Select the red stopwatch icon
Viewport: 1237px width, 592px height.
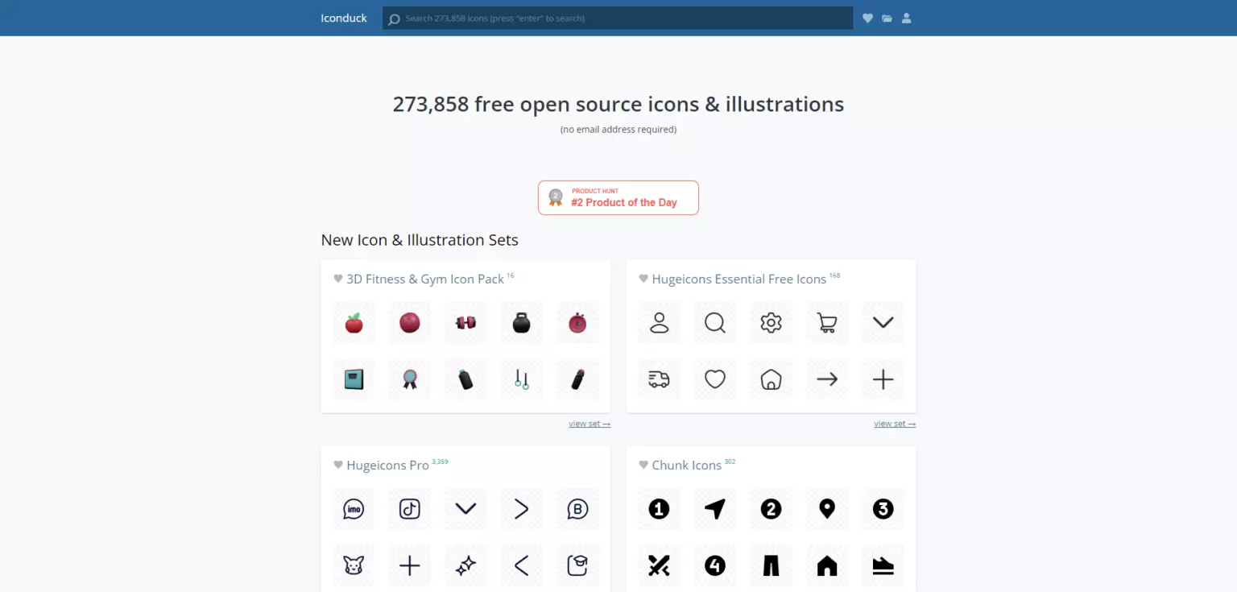[x=577, y=323]
